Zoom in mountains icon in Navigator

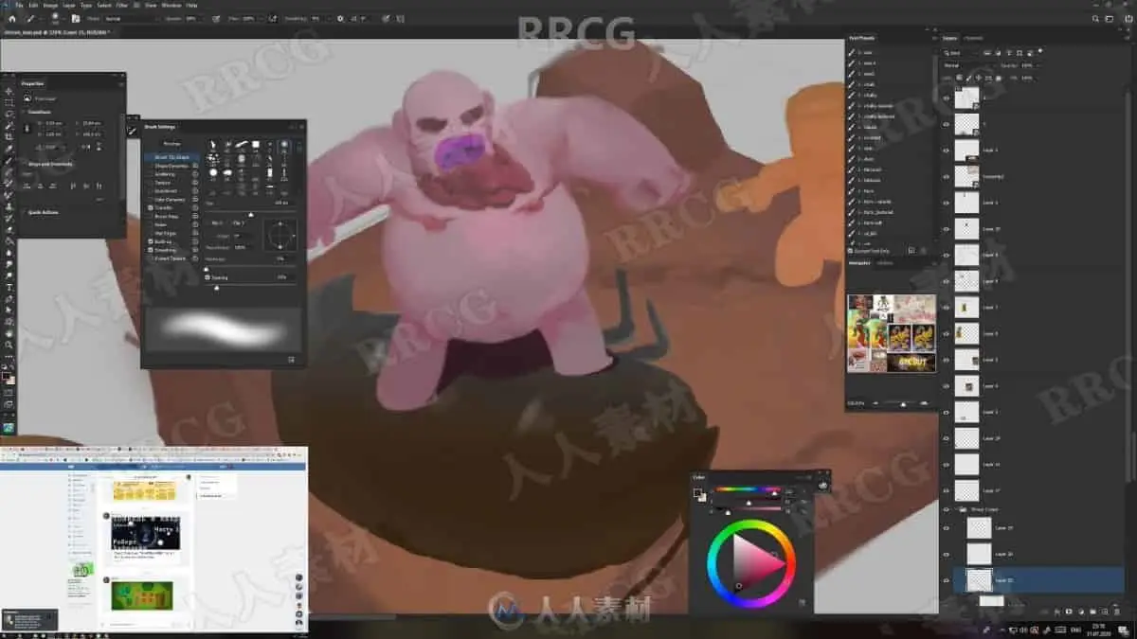tap(925, 403)
